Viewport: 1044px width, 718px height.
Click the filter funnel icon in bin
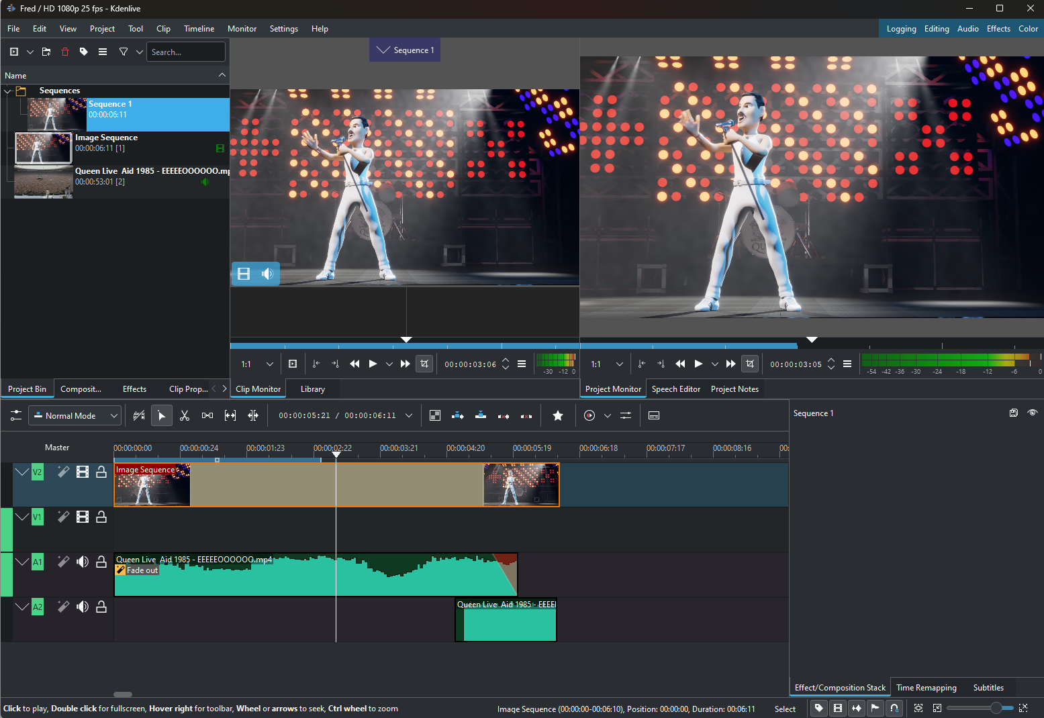coord(124,52)
